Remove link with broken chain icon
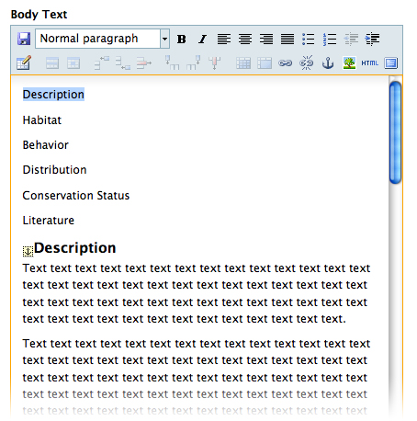The width and height of the screenshot is (417, 421). tap(307, 63)
